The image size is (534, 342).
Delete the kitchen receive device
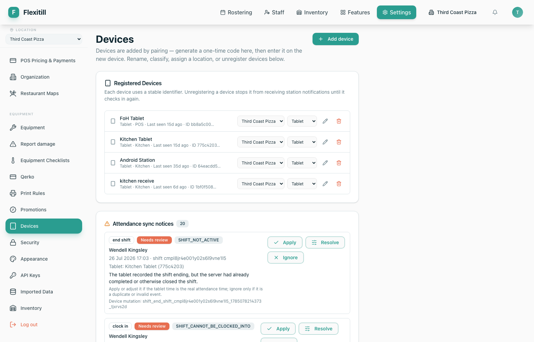pos(339,184)
